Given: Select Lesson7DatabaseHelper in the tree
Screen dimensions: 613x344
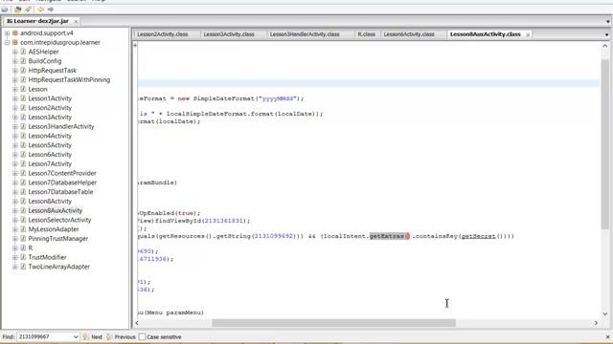Looking at the screenshot, I should click(62, 183).
